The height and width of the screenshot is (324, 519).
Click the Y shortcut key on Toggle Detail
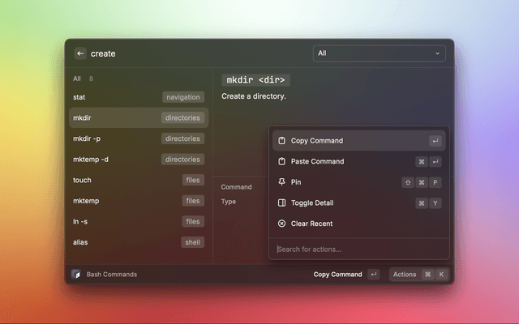(x=435, y=203)
